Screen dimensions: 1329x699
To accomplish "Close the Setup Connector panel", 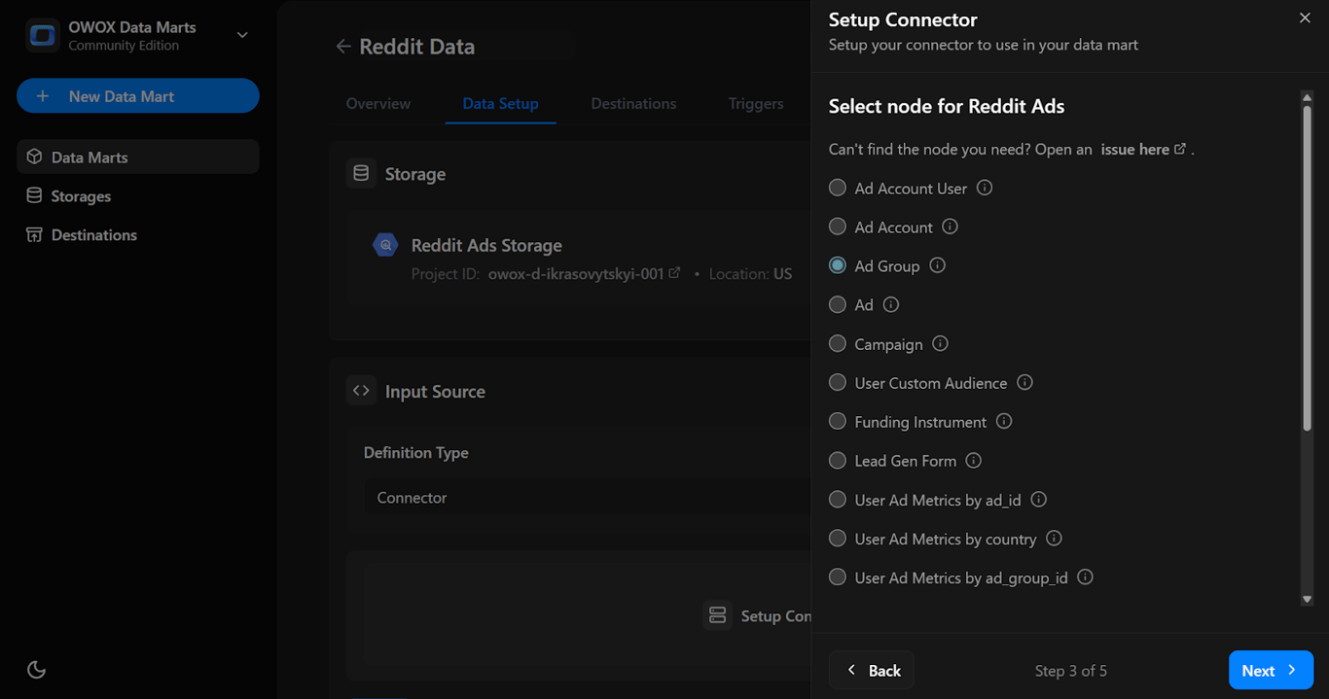I will click(1305, 18).
